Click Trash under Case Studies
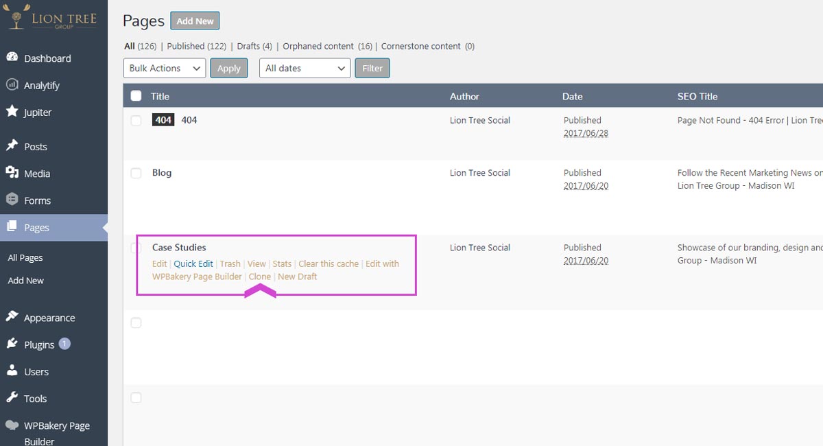This screenshot has width=823, height=446. pos(230,263)
